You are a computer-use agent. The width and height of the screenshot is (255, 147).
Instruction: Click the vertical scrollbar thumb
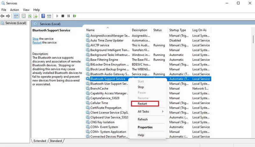(x=253, y=39)
